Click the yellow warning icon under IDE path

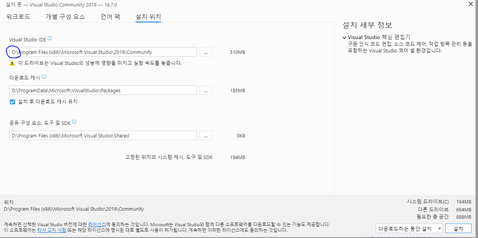tap(12, 63)
